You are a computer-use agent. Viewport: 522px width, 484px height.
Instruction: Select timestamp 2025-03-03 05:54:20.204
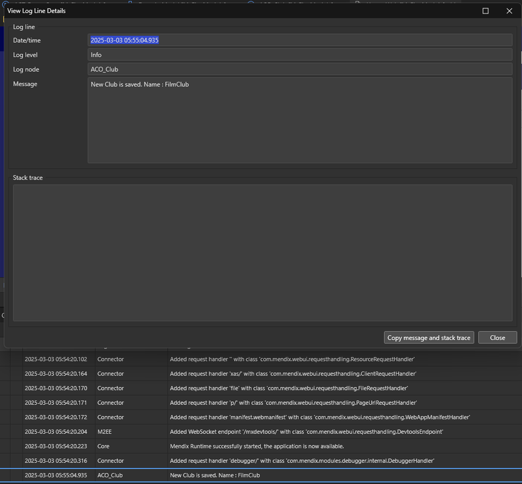click(56, 431)
